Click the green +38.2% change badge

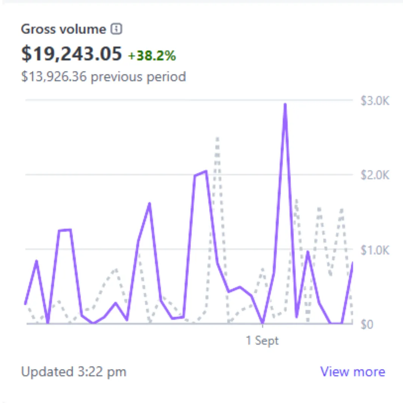click(151, 56)
